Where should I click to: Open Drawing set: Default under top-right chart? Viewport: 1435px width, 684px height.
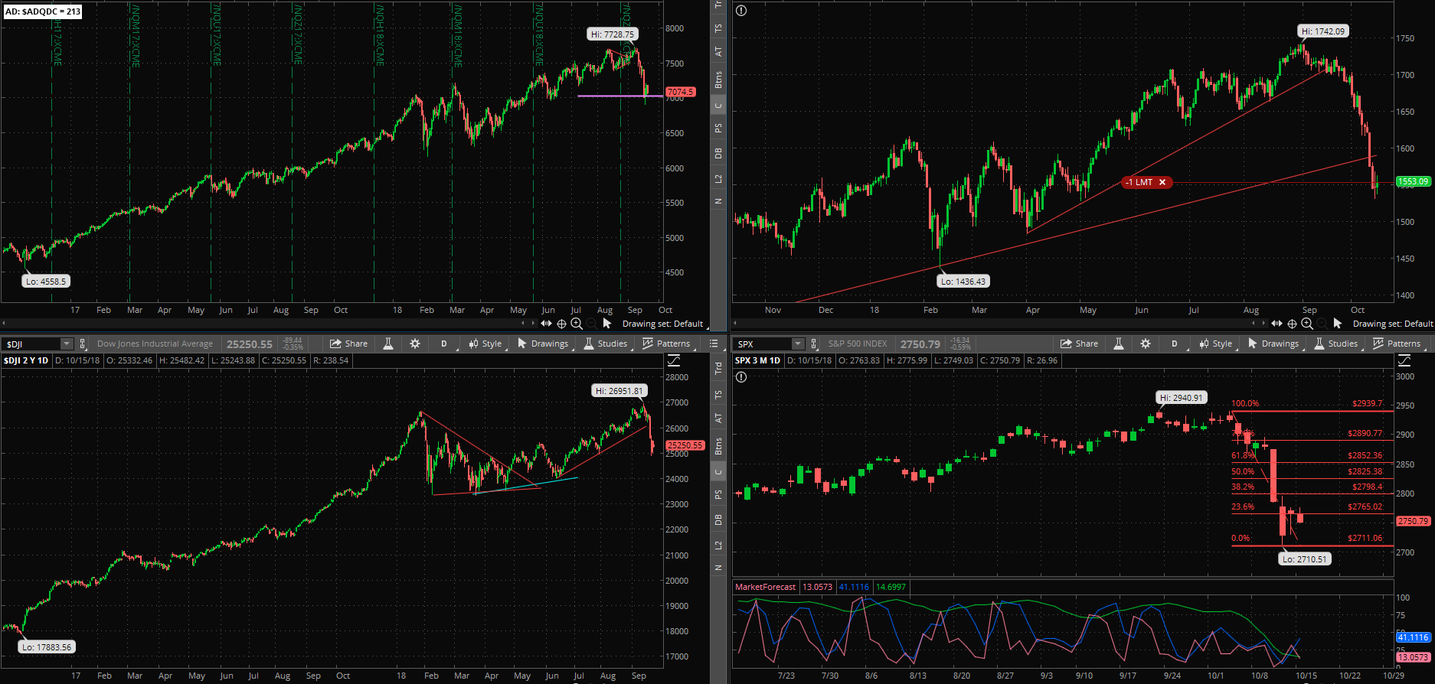(x=1394, y=324)
